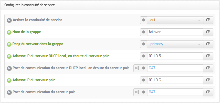Click the 'Adresse IP du serveur pair' label

[34, 80]
